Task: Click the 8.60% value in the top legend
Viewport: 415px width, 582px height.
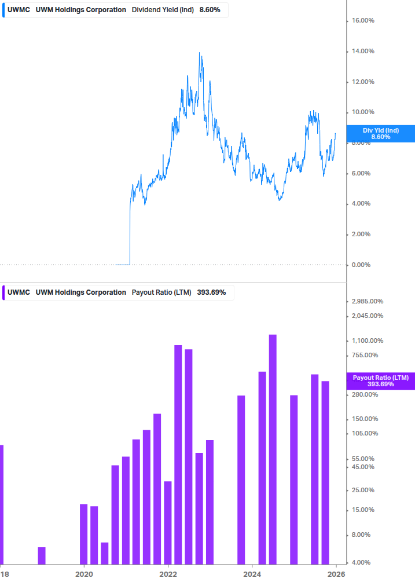Action: click(210, 10)
